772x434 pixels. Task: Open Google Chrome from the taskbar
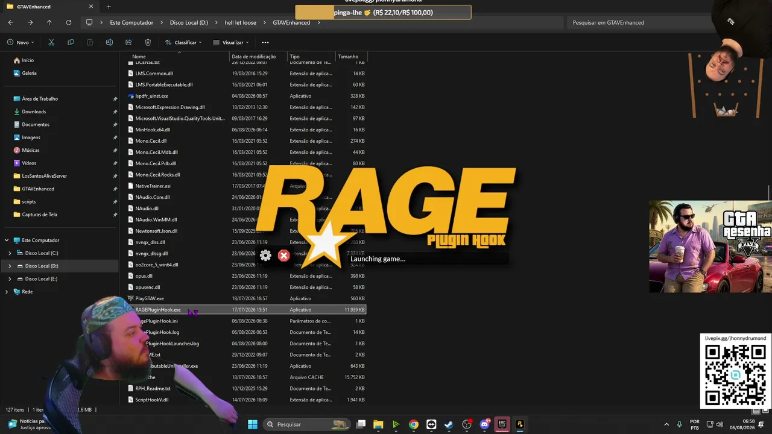(413, 424)
